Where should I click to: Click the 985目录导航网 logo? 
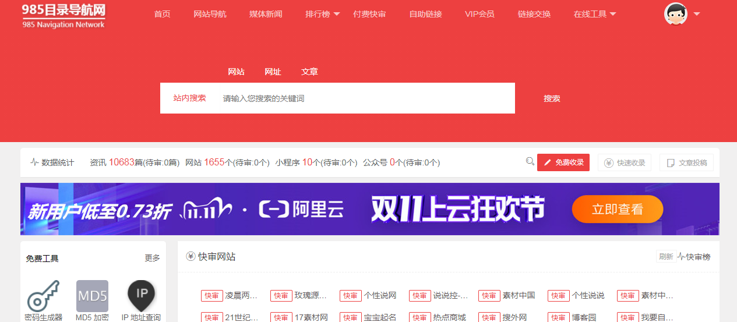64,16
